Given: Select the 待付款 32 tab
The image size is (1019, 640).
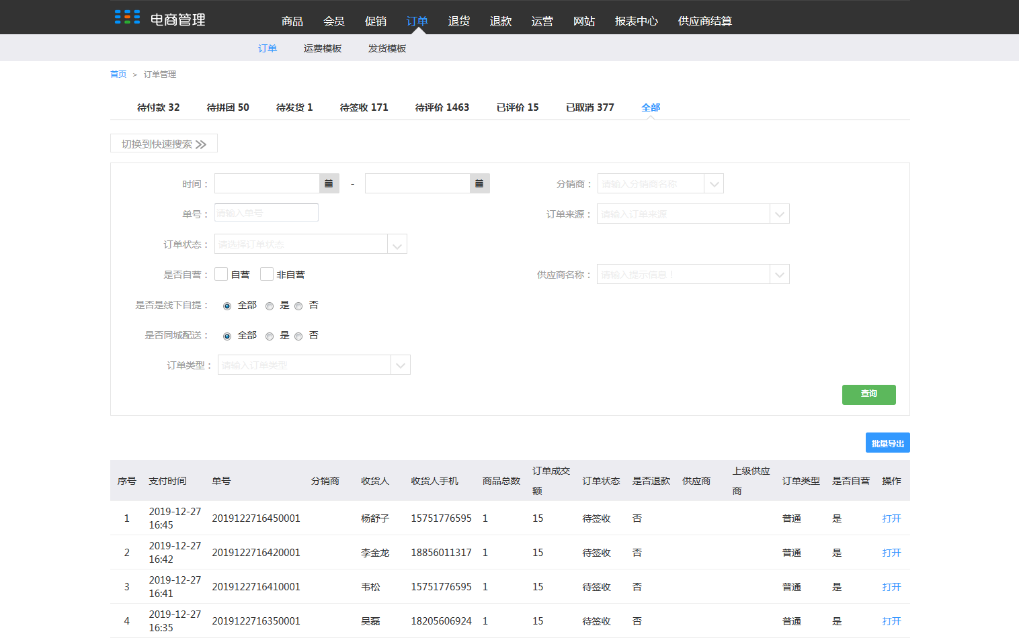Looking at the screenshot, I should coord(159,107).
